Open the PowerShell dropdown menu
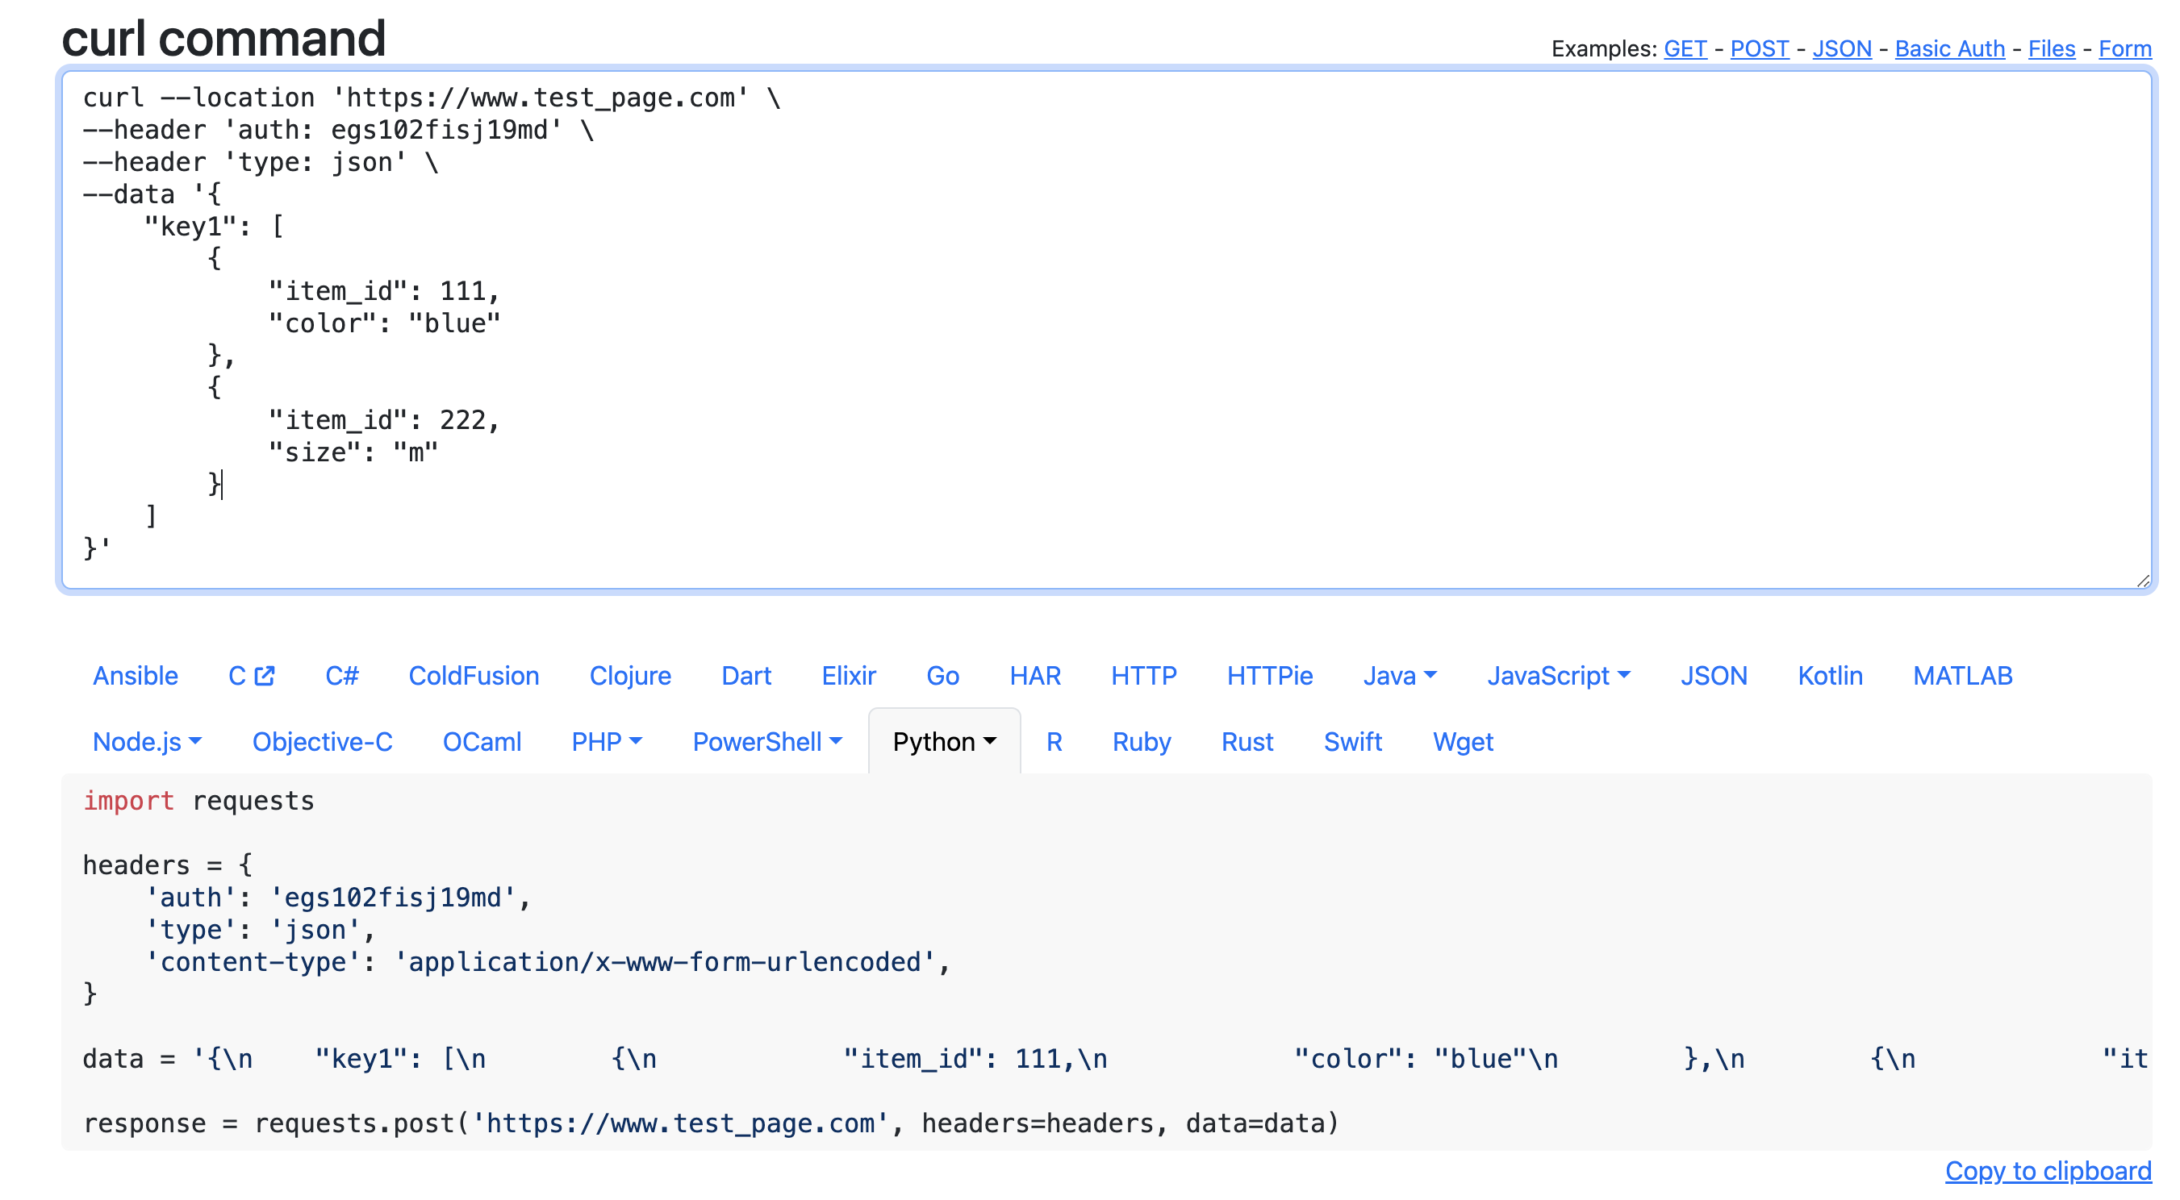 coord(766,742)
